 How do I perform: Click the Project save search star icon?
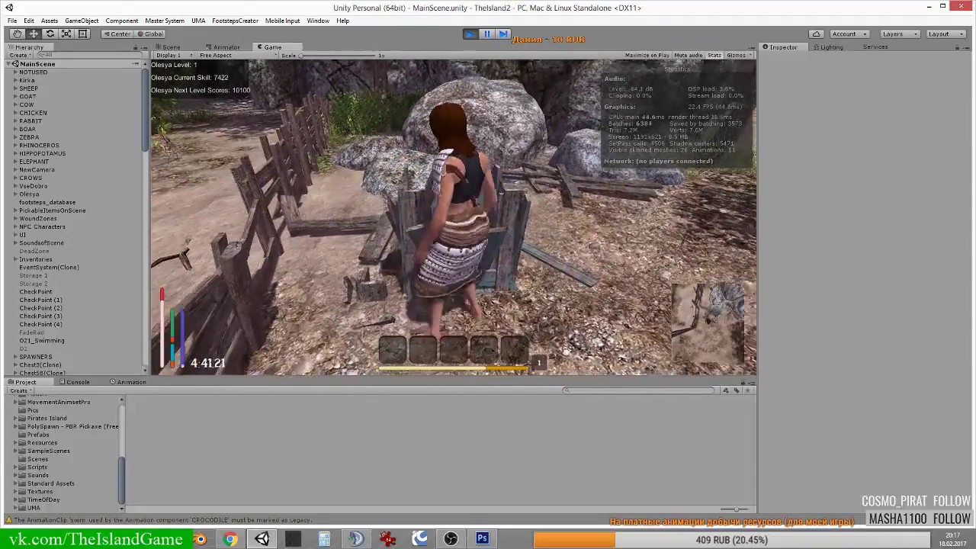(748, 390)
